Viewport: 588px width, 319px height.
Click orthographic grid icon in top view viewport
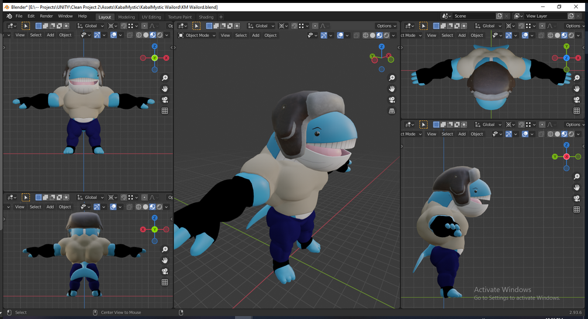point(577,111)
